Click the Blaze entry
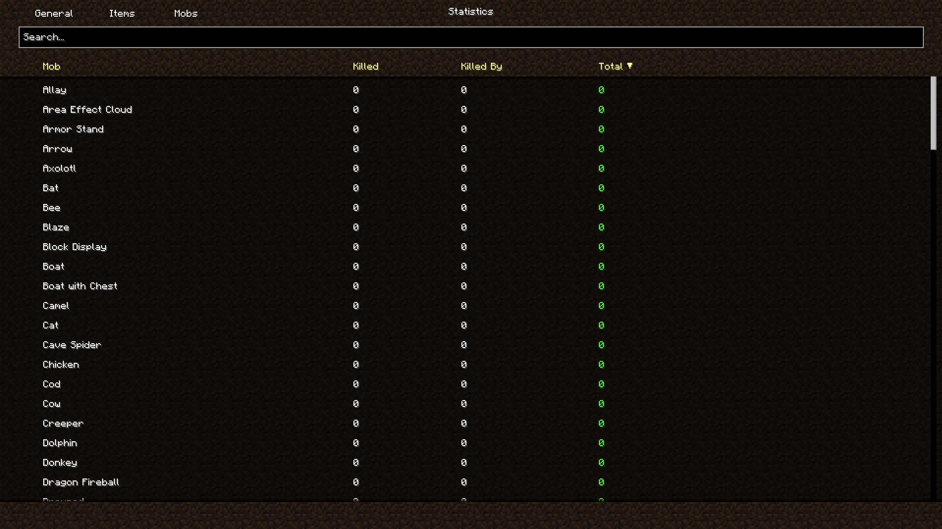Screen dimensions: 942x529 point(55,227)
